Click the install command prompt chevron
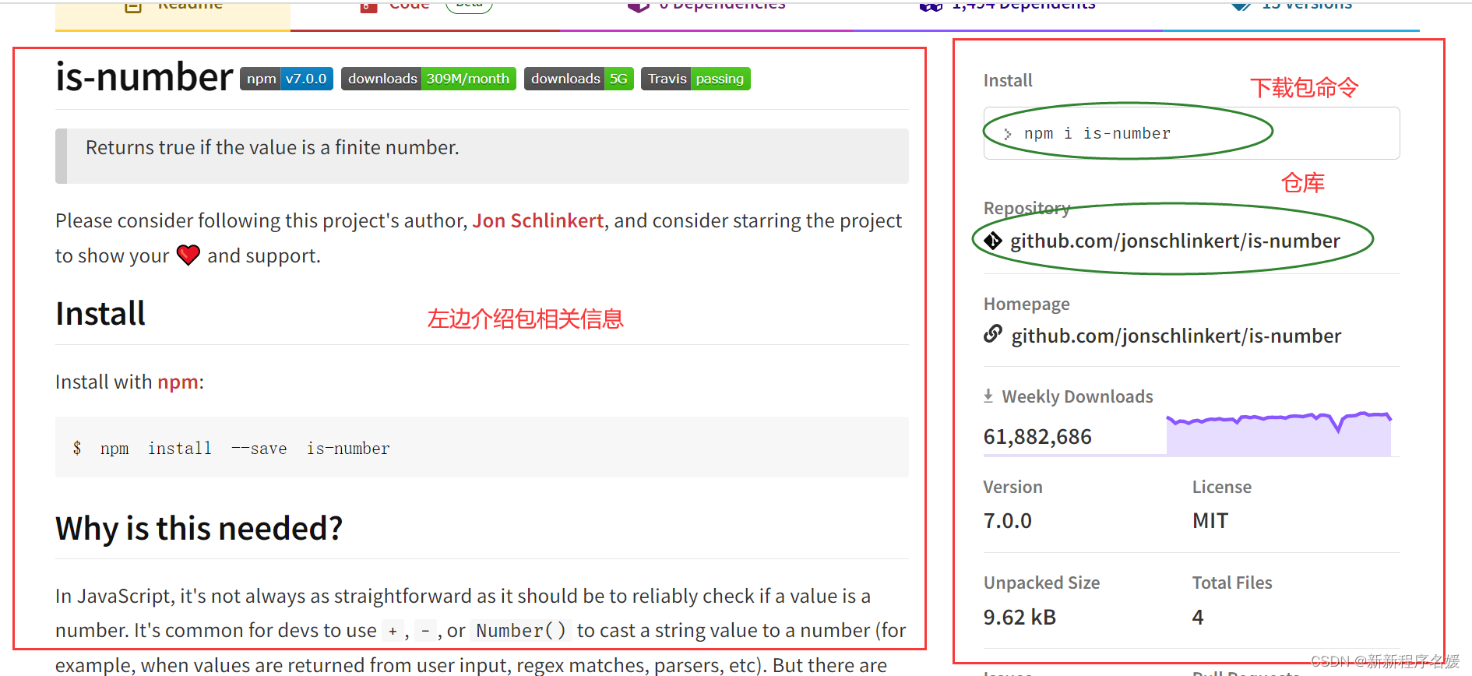Image resolution: width=1472 pixels, height=676 pixels. 1008,134
